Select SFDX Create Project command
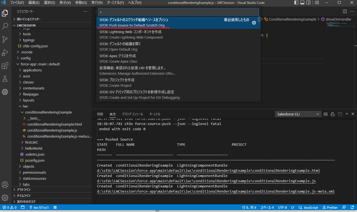Image resolution: width=357 pixels, height=212 pixels. pyautogui.click(x=178, y=83)
